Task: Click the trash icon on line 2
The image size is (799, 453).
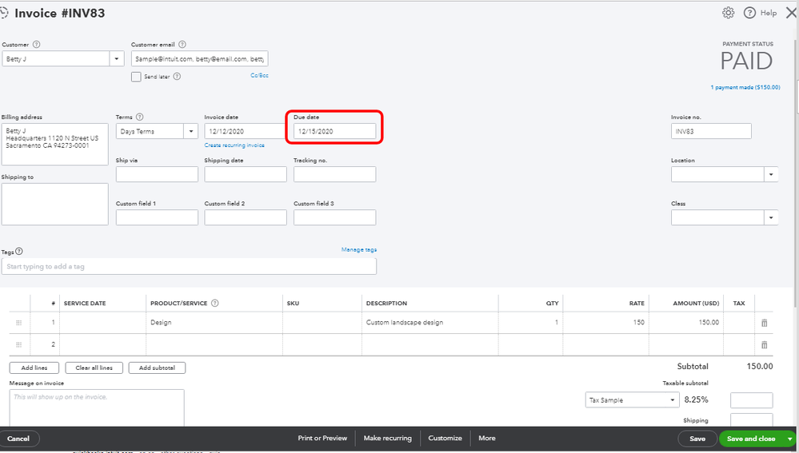Action: tap(764, 344)
